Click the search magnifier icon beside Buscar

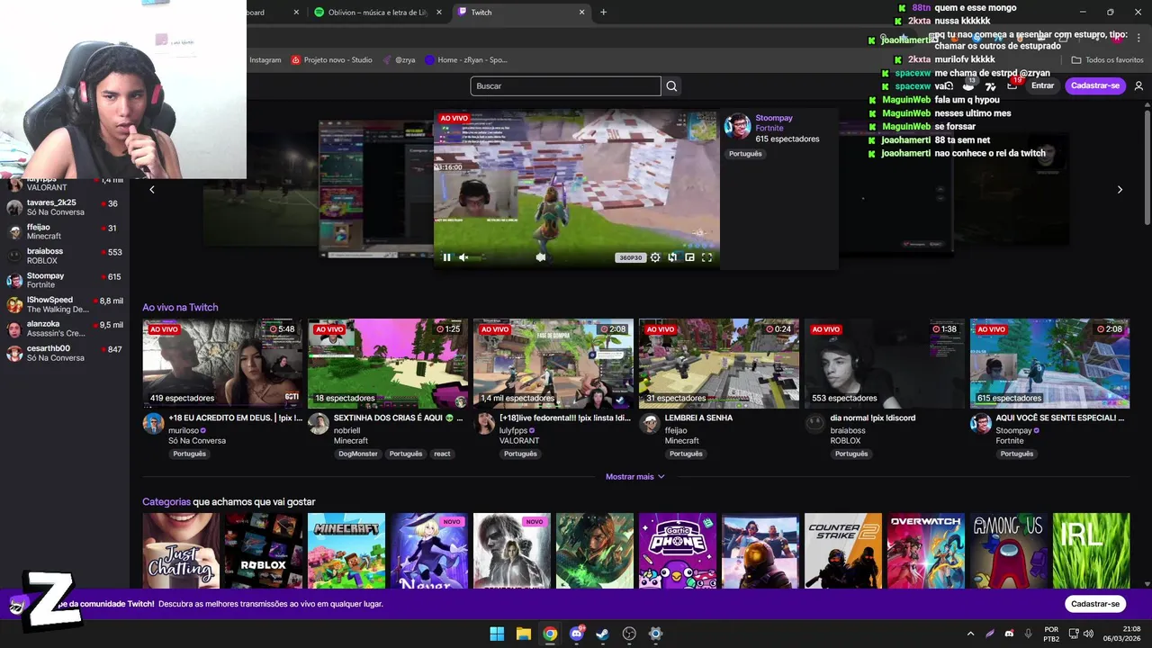coord(671,86)
